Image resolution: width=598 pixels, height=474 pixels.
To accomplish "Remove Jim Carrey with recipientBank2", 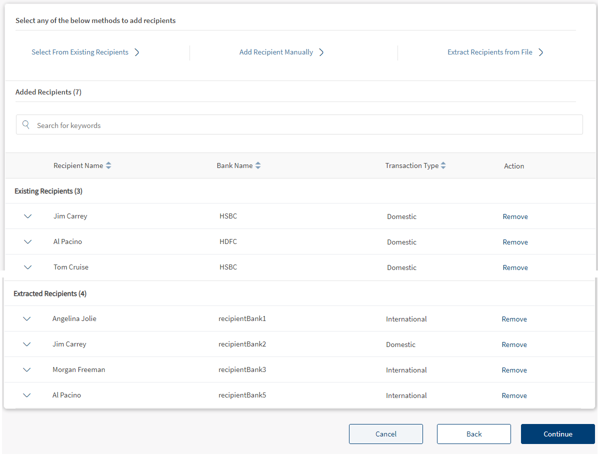I will [514, 344].
